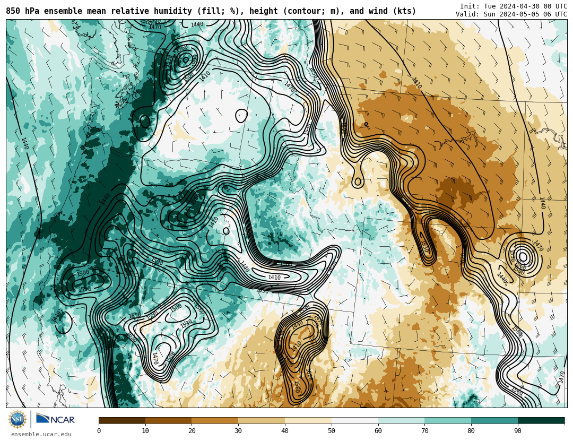Click the colorbar tick label 80

pyautogui.click(x=472, y=431)
